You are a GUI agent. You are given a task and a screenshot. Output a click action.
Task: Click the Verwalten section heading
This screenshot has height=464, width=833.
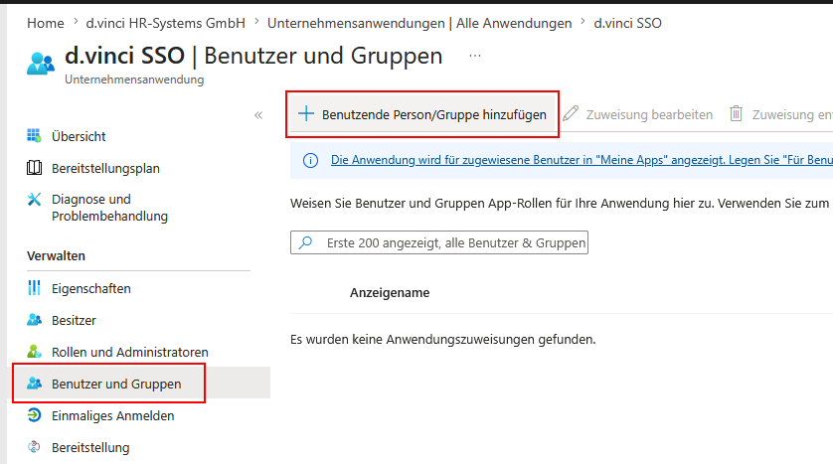(x=56, y=256)
